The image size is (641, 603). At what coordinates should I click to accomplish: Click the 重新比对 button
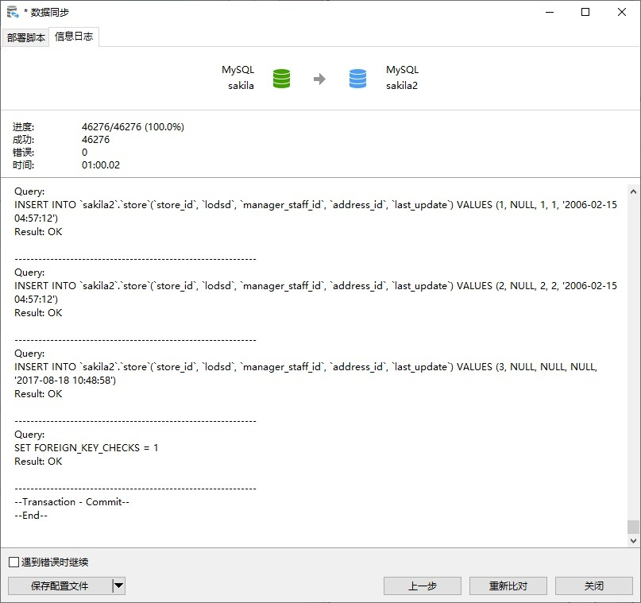pyautogui.click(x=508, y=586)
